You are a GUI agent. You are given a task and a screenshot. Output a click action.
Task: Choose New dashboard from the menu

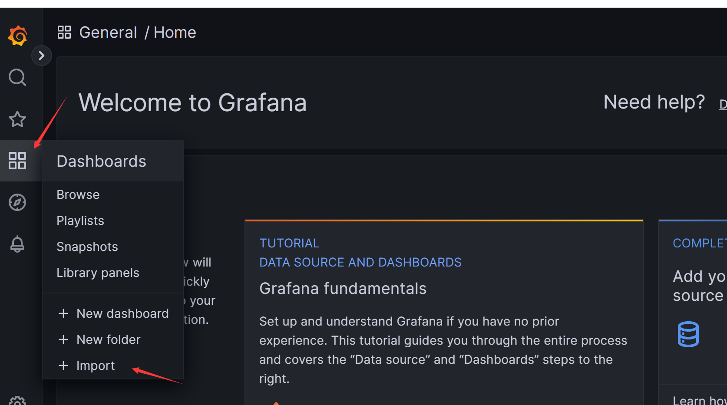113,313
